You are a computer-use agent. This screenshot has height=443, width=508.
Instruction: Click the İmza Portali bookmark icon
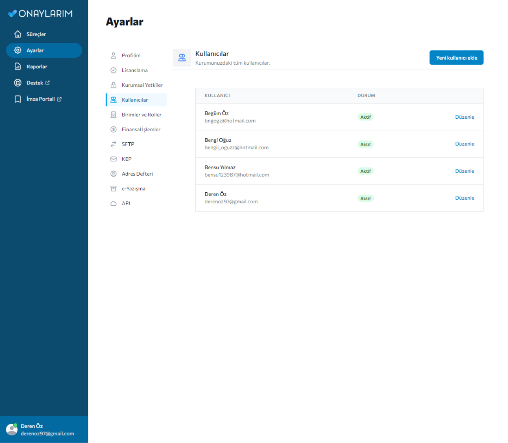tap(18, 99)
